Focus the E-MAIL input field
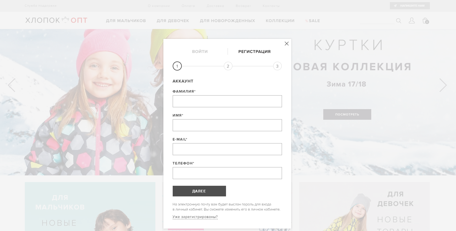This screenshot has height=231, width=456. pyautogui.click(x=227, y=149)
